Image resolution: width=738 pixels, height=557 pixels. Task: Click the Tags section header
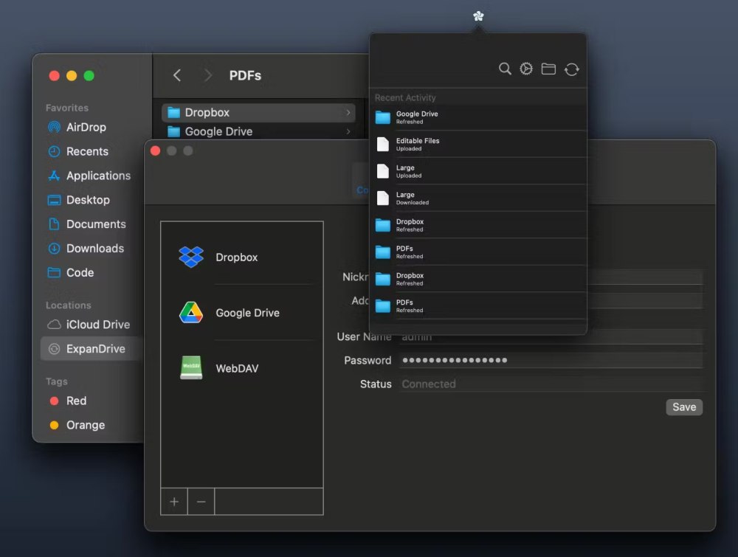[57, 381]
